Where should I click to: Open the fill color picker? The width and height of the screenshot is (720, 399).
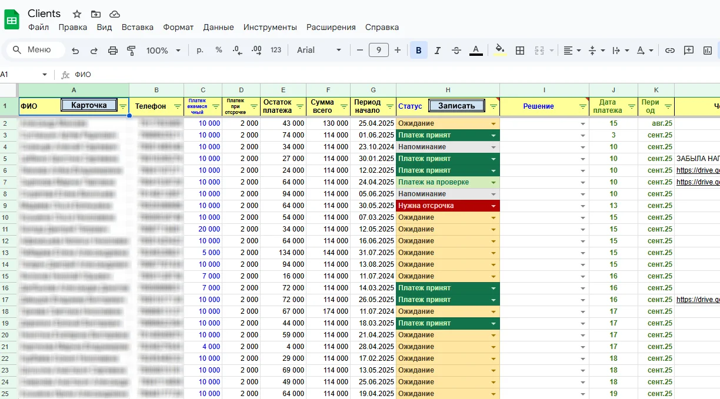point(500,51)
